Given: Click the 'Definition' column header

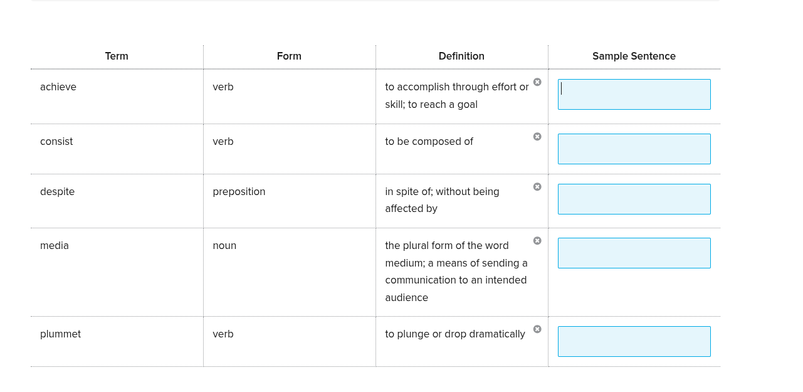Looking at the screenshot, I should [x=461, y=56].
